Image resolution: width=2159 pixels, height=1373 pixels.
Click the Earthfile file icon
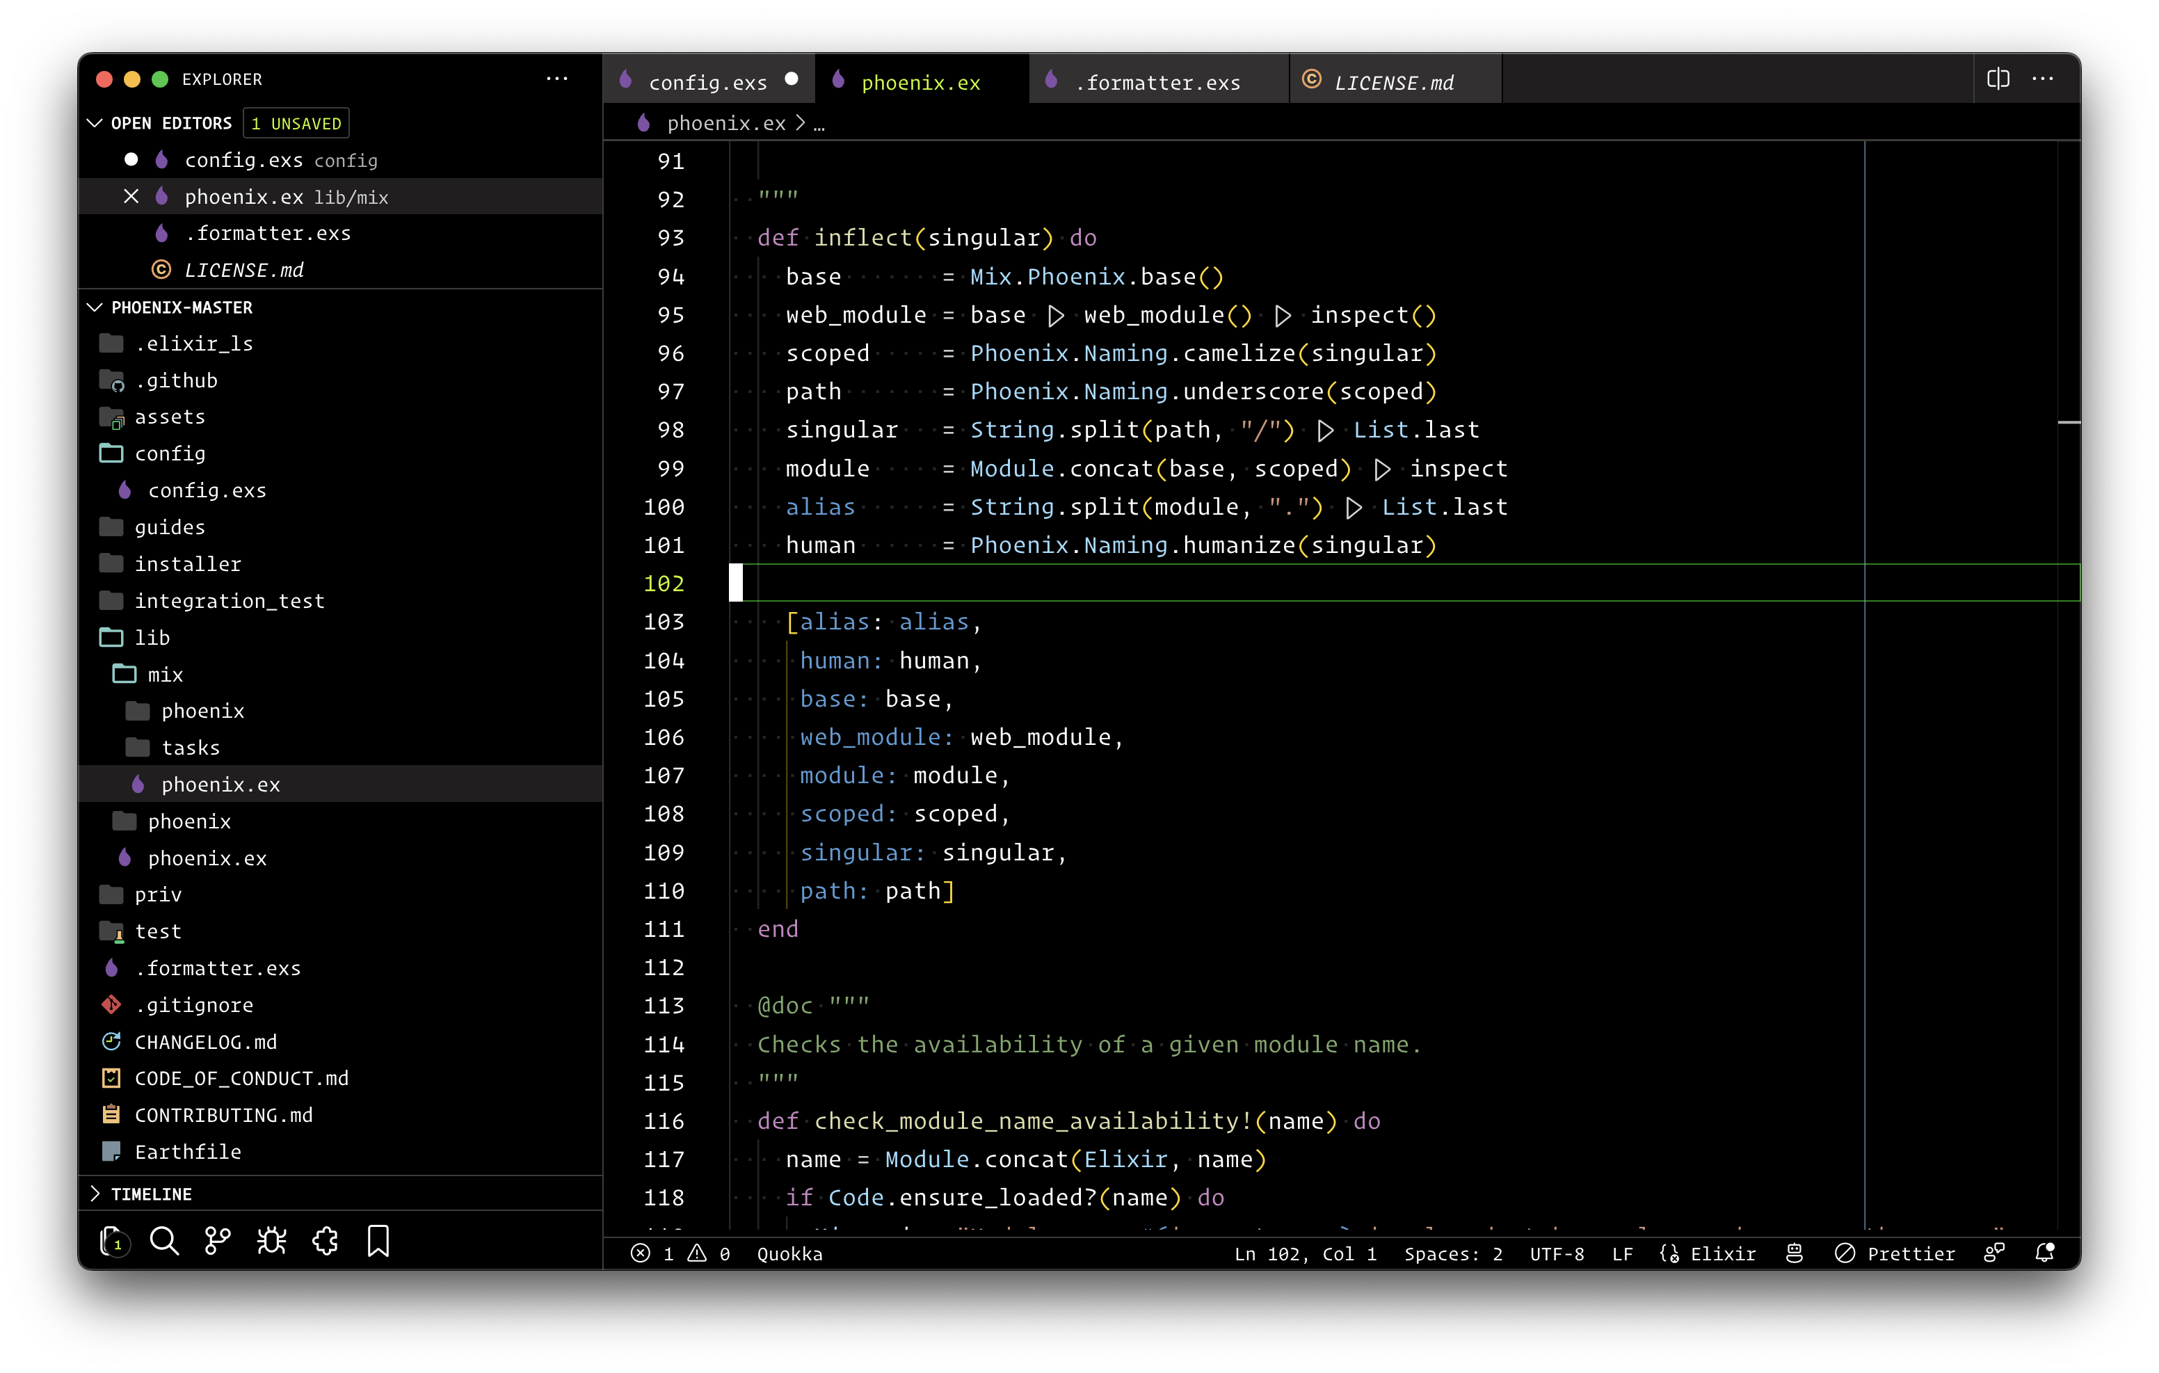[x=111, y=1153]
